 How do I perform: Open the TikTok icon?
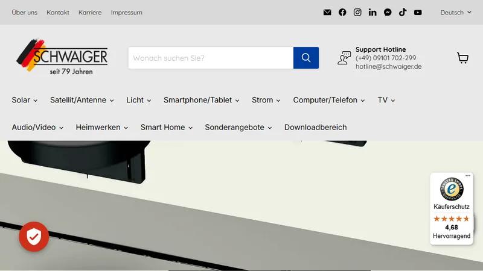403,12
